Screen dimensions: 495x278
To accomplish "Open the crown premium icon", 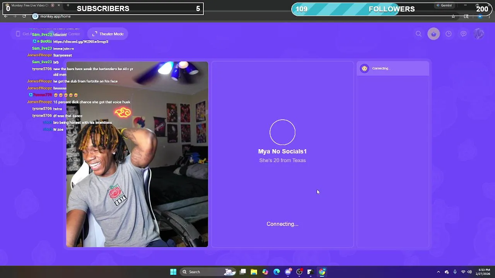I will [x=434, y=34].
